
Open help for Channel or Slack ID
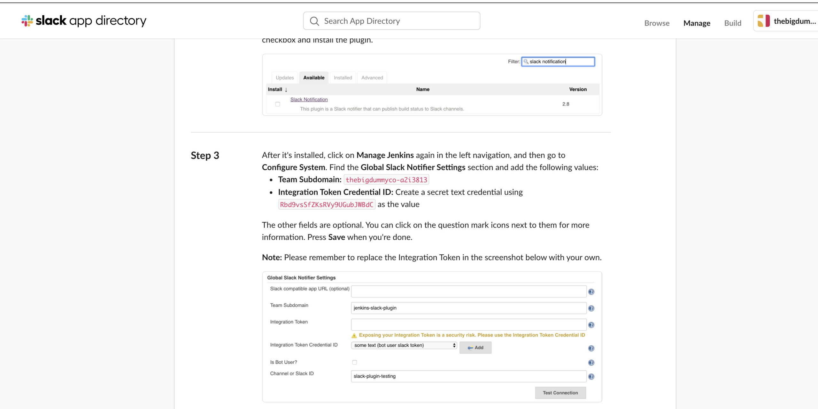pos(591,377)
